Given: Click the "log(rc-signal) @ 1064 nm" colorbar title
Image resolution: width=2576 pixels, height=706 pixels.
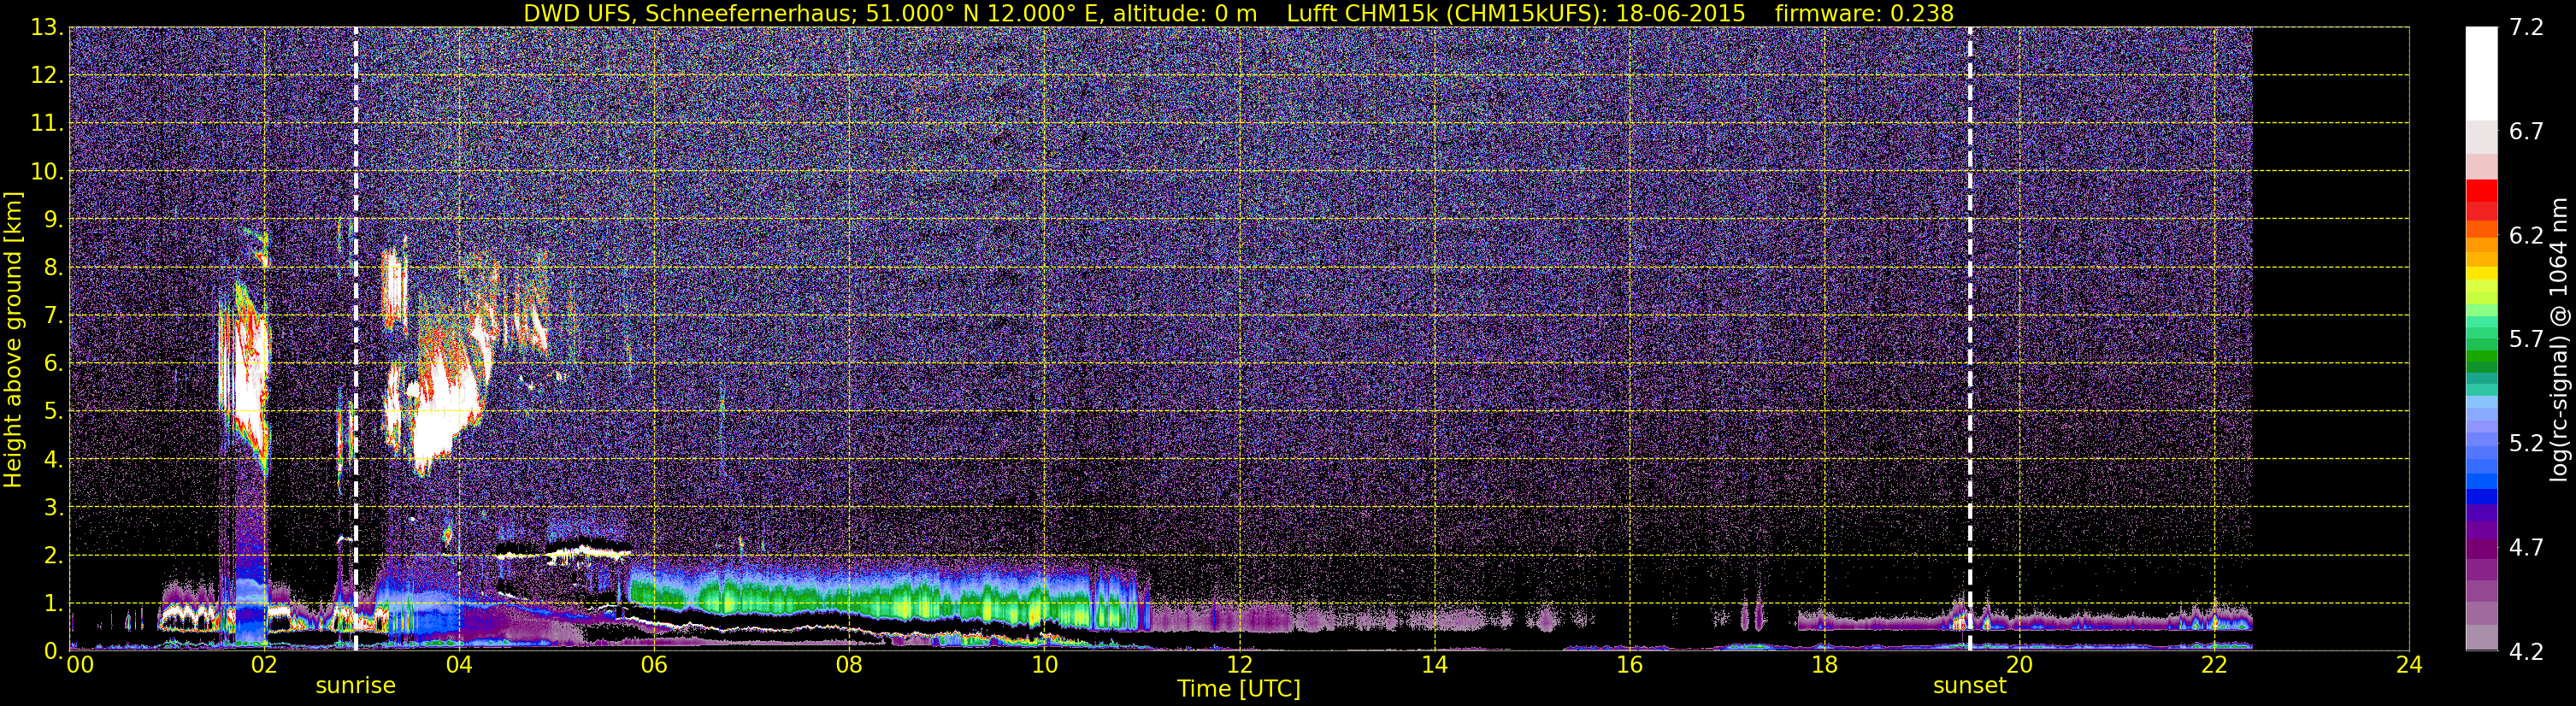Looking at the screenshot, I should point(2560,339).
